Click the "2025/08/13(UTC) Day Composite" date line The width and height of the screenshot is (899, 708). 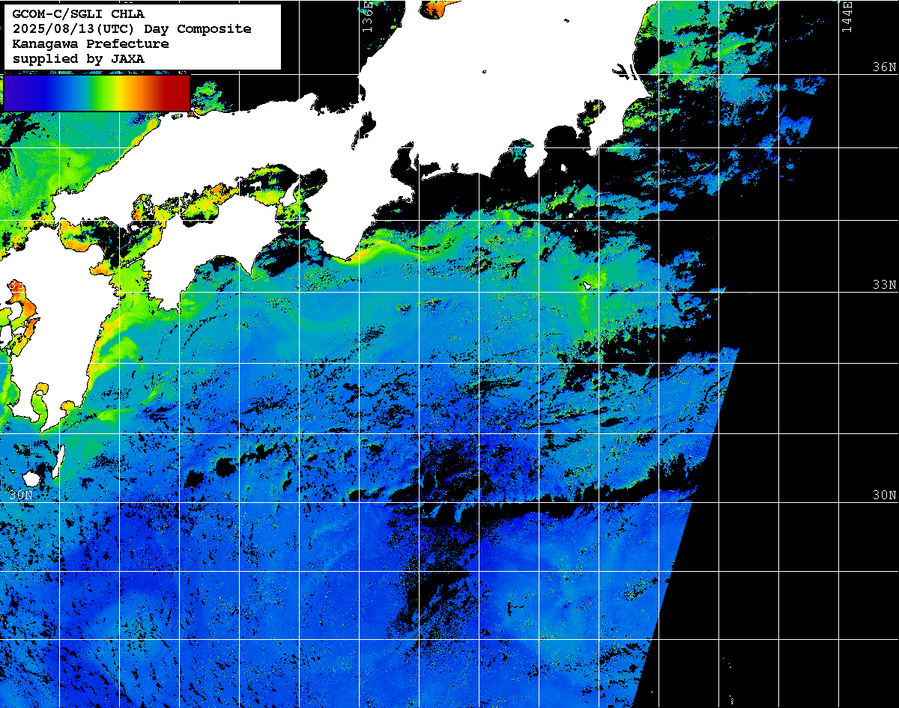click(x=132, y=28)
